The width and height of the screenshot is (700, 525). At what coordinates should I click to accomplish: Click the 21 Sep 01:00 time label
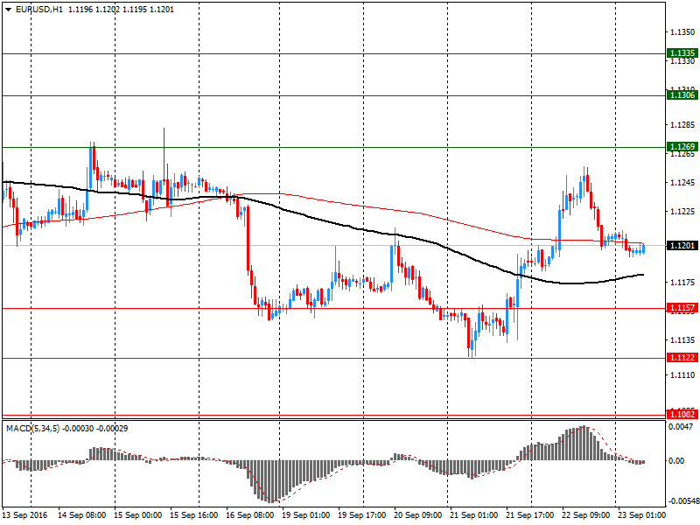[473, 515]
